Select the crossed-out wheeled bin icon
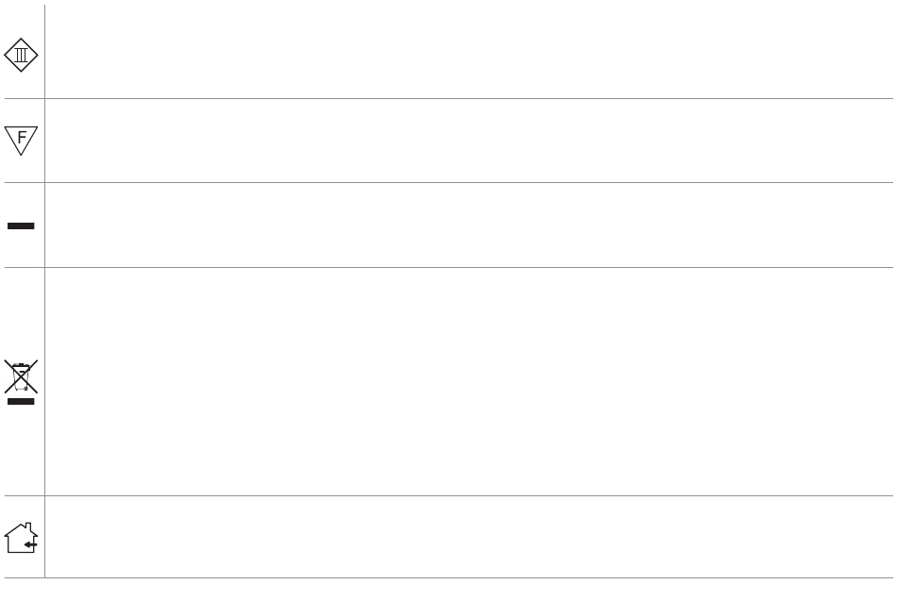The width and height of the screenshot is (897, 601). point(21,376)
